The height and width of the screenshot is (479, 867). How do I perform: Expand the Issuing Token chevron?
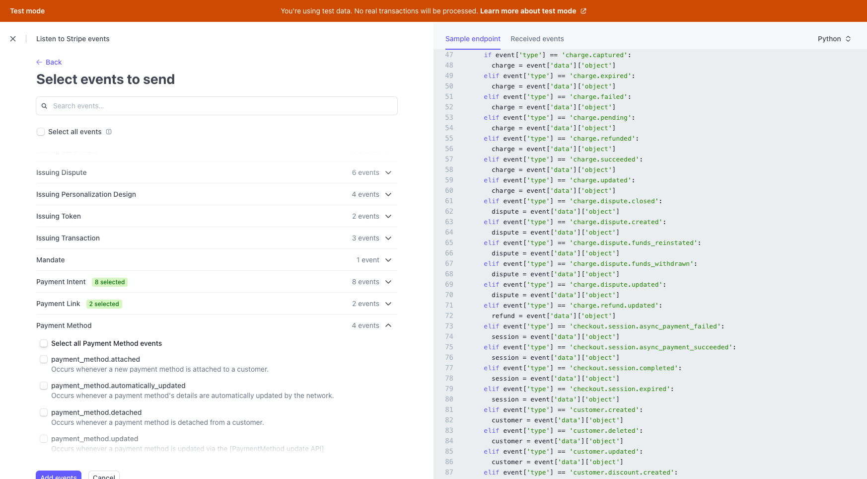tap(388, 216)
